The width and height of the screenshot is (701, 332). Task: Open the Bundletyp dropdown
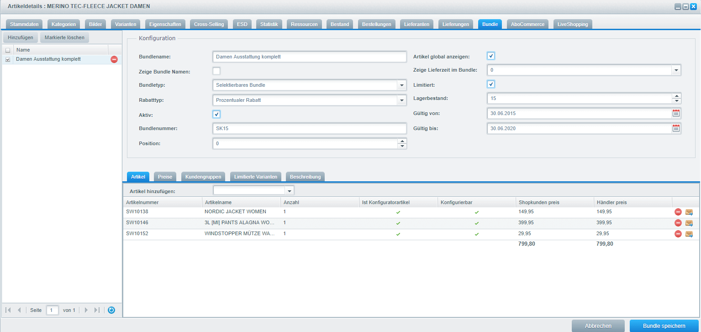[x=401, y=85]
